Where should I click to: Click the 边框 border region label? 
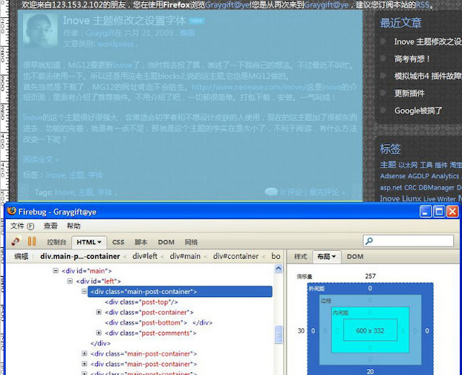[x=326, y=301]
